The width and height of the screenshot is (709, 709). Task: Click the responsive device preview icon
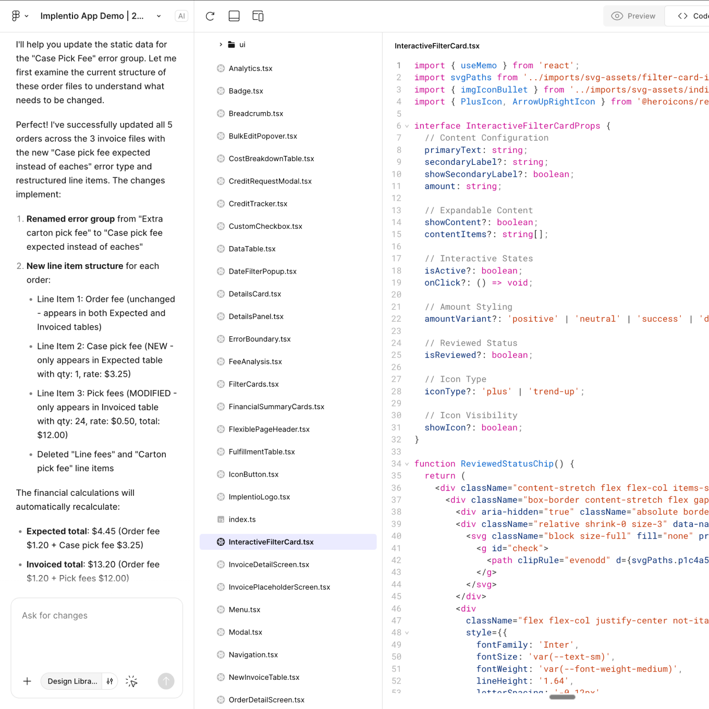point(258,16)
